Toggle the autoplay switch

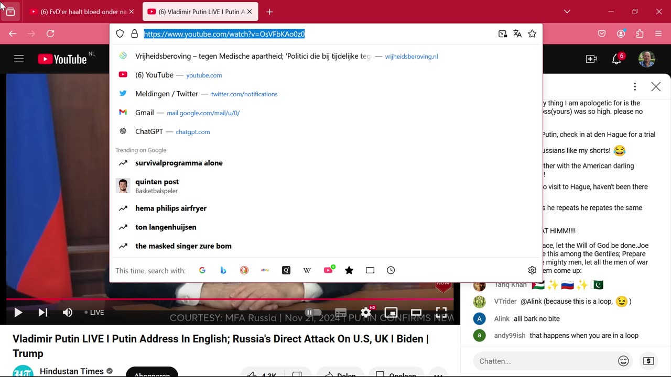click(313, 313)
